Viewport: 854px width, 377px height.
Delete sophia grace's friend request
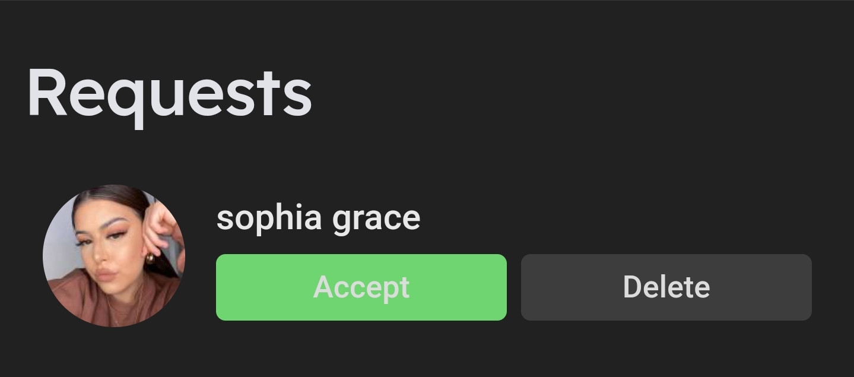pos(666,287)
